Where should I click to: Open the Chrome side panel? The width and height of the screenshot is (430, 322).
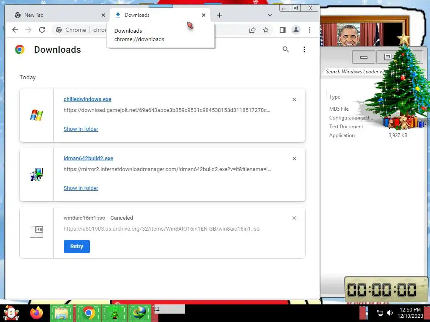(283, 30)
